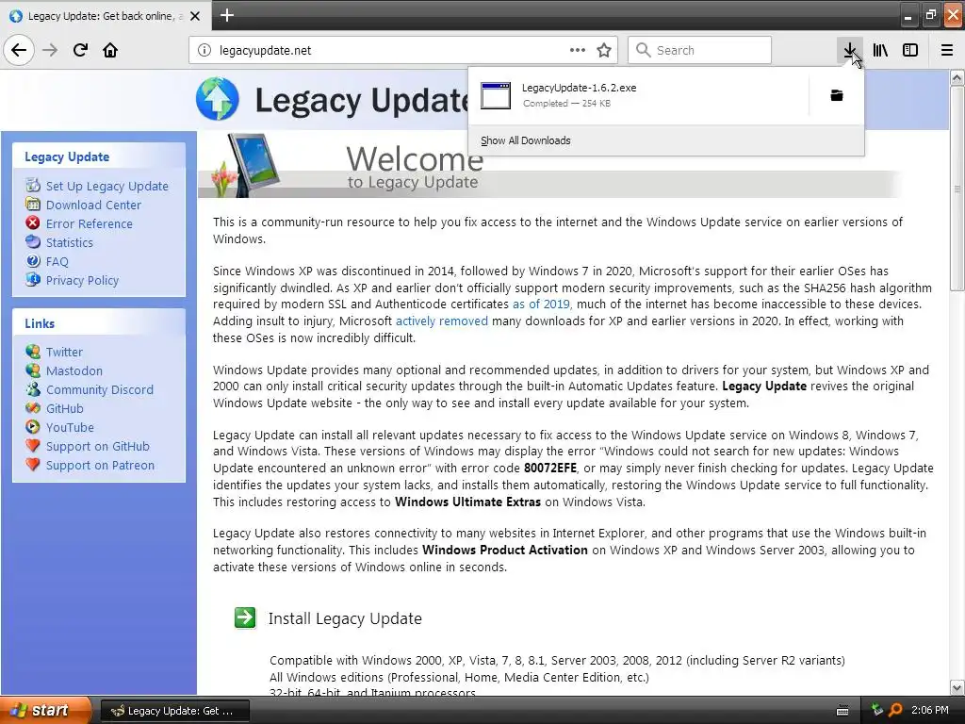
Task: Click the Downloads toolbar arrow button
Action: click(x=849, y=50)
